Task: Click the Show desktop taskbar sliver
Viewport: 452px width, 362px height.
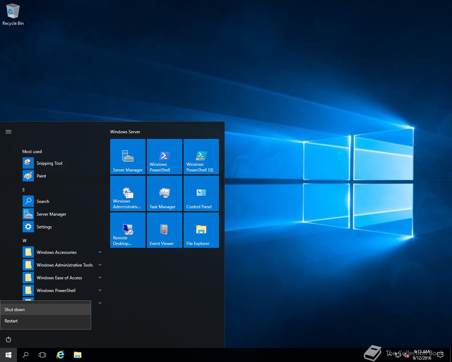Action: pos(451,355)
